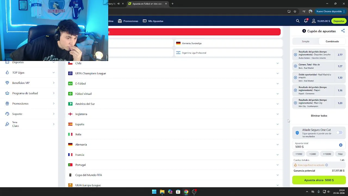
Task: Open File Explorer from taskbar
Action: point(162,192)
